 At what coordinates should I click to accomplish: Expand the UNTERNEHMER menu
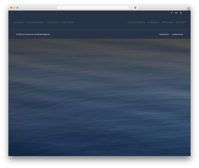(35, 23)
